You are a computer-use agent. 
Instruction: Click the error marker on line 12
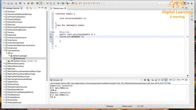tap(51, 37)
